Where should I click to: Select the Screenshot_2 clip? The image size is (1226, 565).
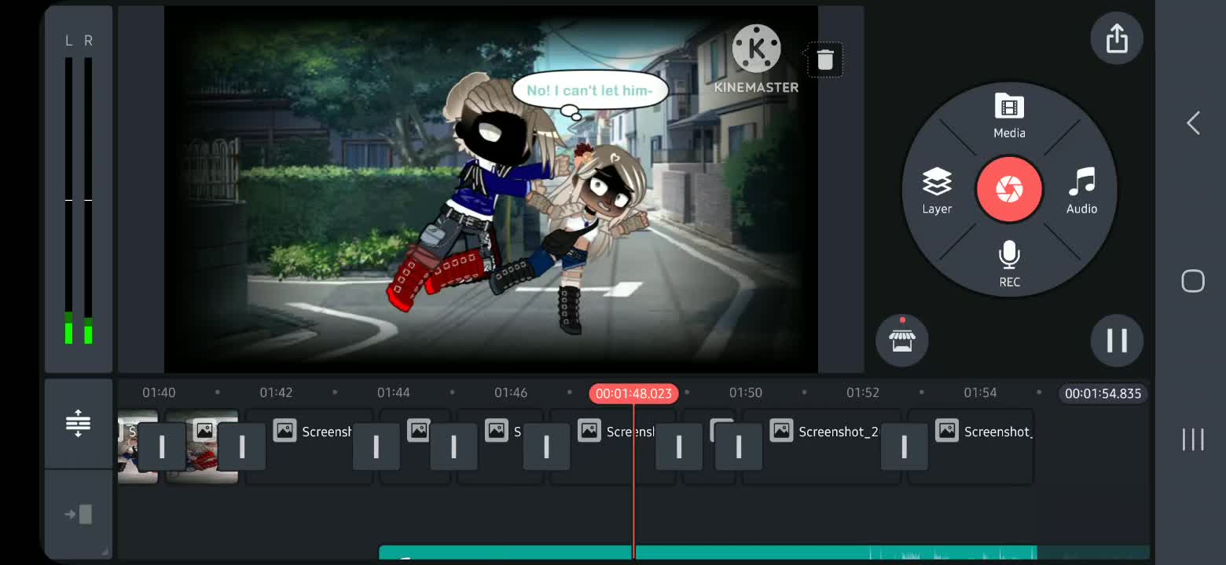(821, 447)
